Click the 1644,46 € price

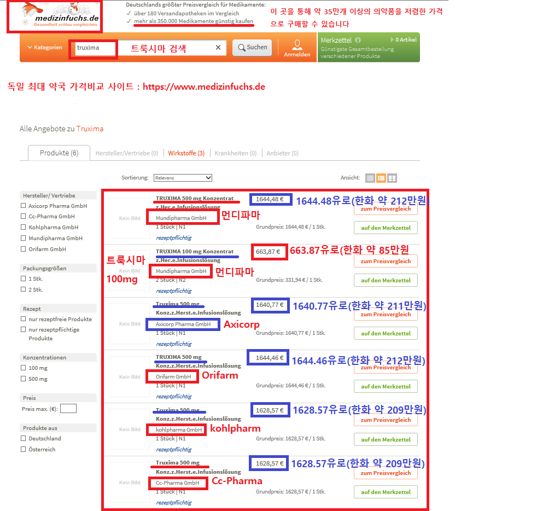(x=270, y=358)
